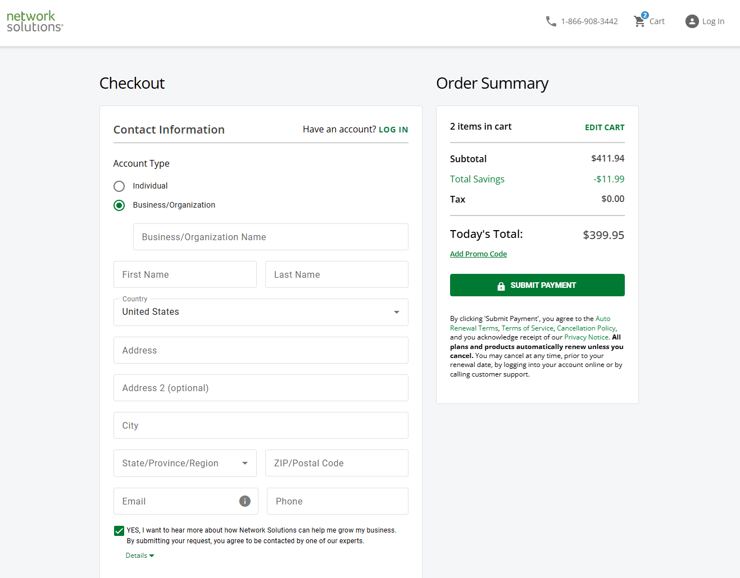740x578 pixels.
Task: Click the phone icon in header
Action: coord(551,21)
